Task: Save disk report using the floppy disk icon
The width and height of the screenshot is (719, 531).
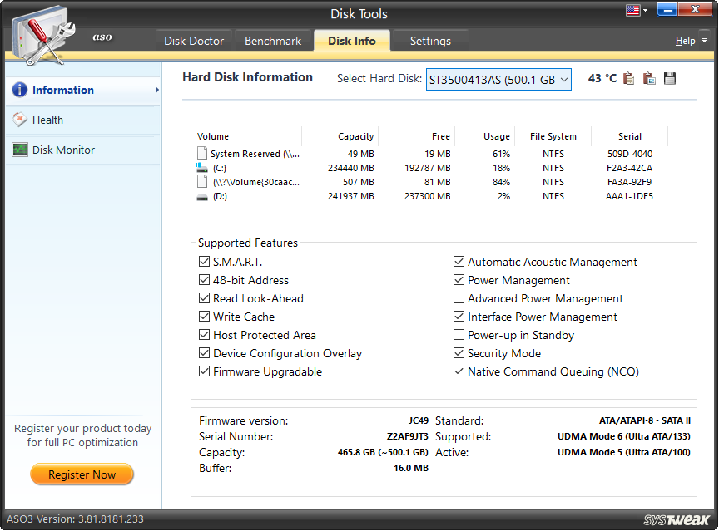Action: tap(671, 78)
